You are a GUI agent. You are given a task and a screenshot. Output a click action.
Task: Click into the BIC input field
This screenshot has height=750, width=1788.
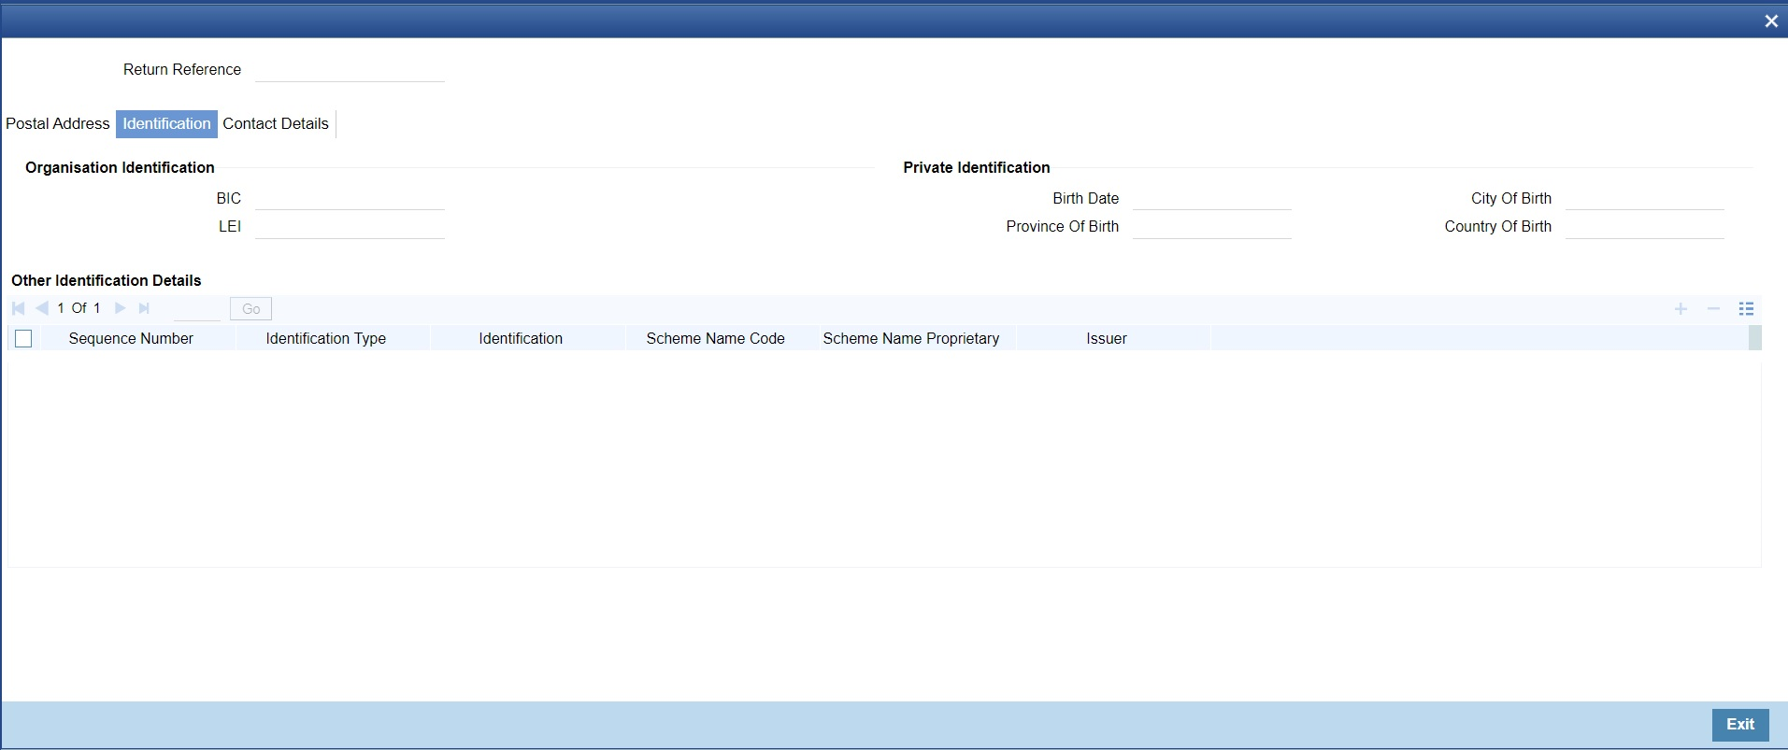pos(350,198)
